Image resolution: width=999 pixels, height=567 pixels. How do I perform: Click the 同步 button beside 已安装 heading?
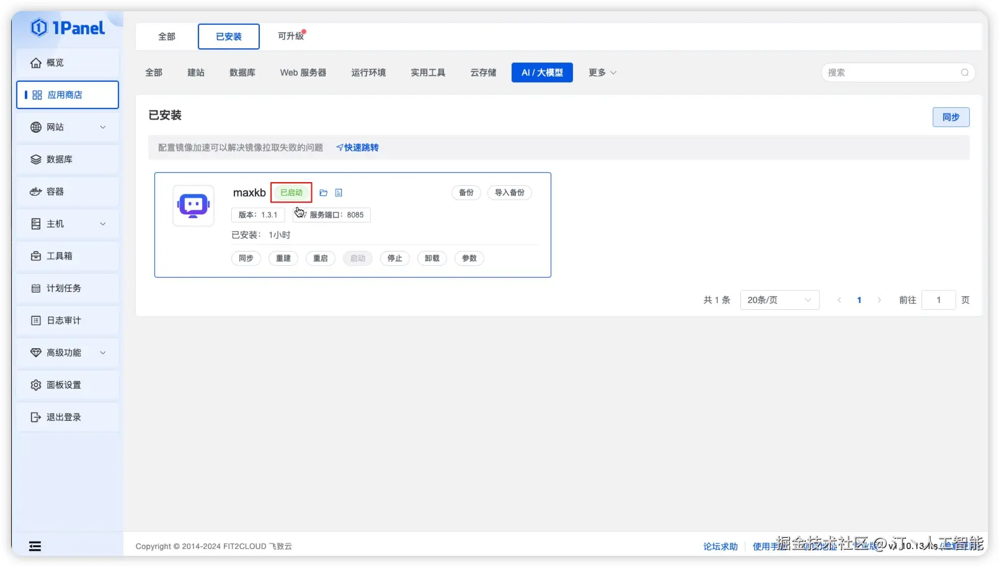pos(951,117)
